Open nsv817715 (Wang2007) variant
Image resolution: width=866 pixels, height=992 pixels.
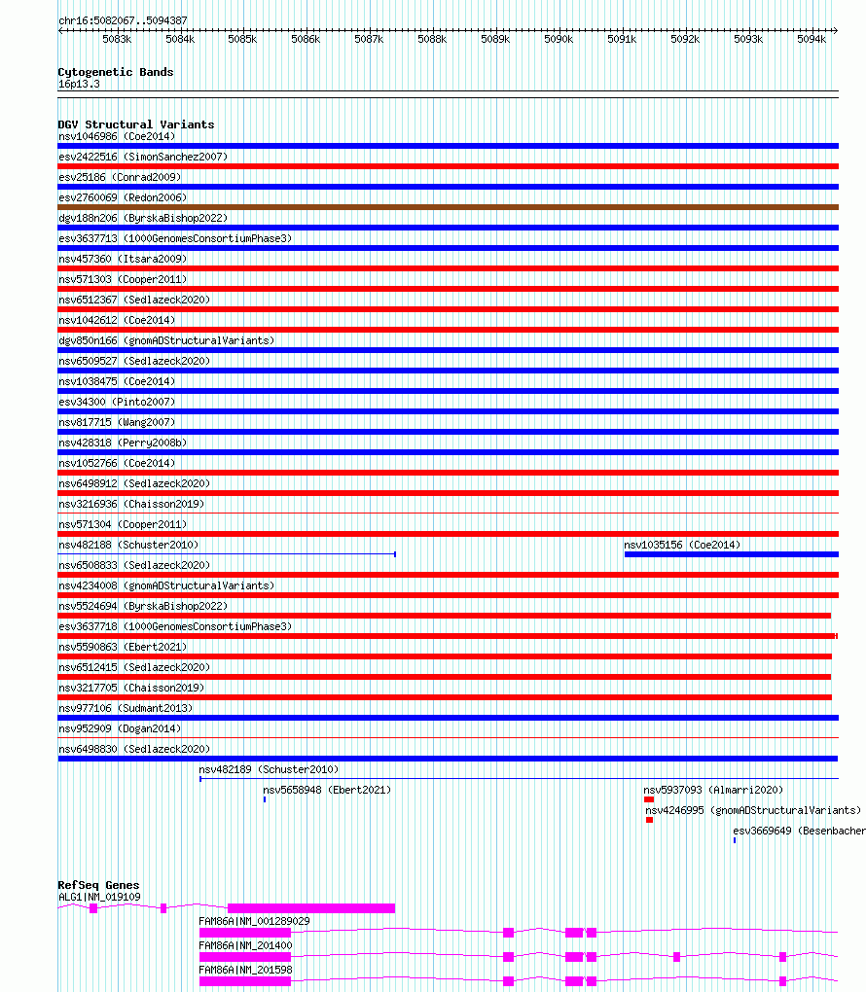click(x=117, y=422)
